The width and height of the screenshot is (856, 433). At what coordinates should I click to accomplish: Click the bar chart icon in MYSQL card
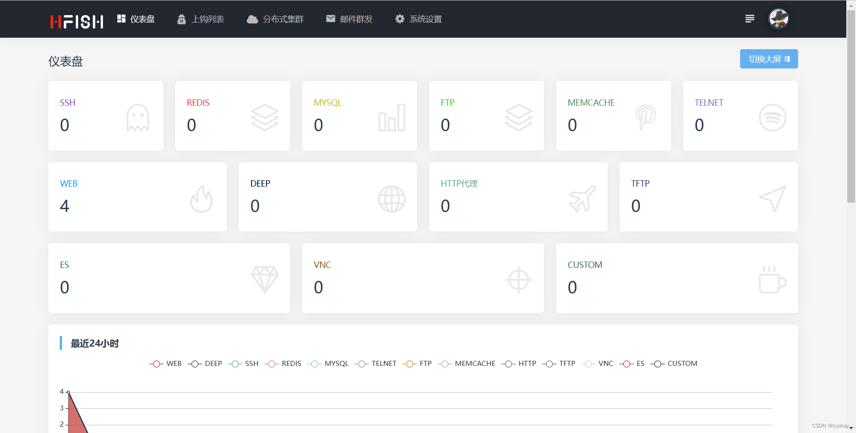tap(392, 118)
